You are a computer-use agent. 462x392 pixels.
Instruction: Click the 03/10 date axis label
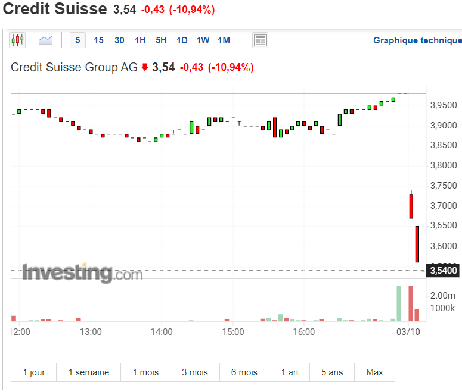point(408,332)
